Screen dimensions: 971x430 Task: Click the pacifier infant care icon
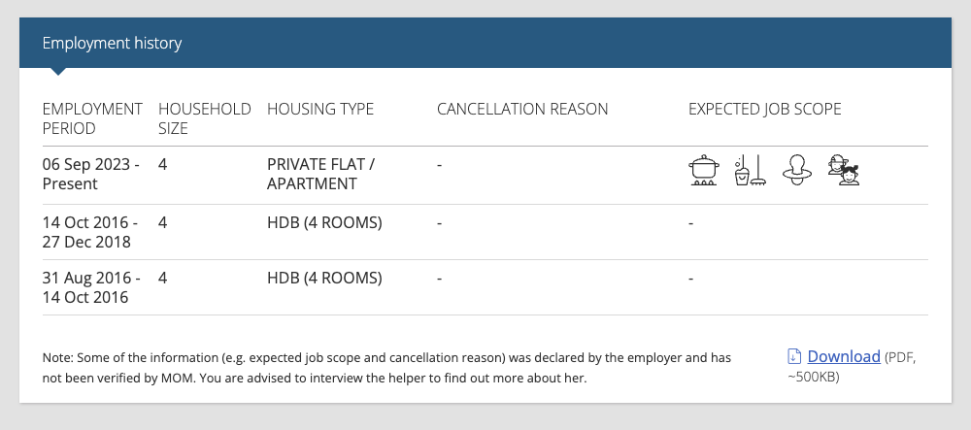pos(797,170)
